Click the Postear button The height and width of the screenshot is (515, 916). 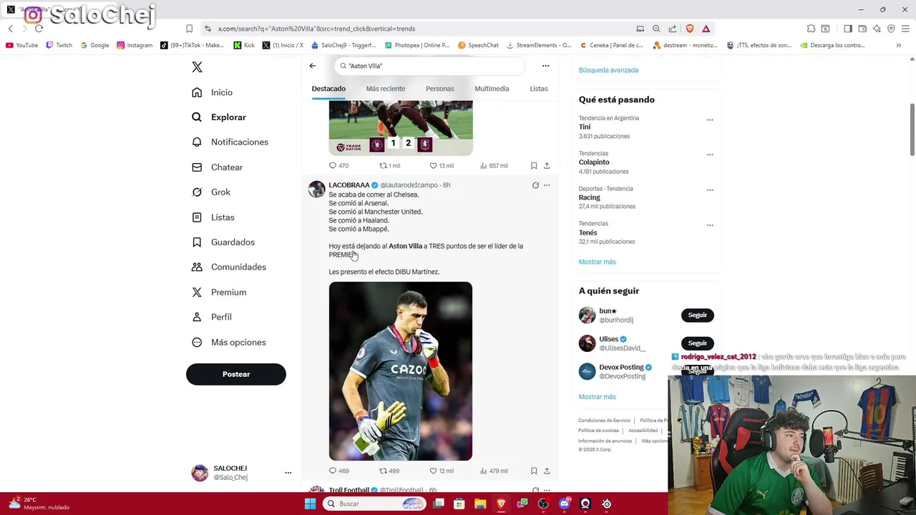[x=236, y=374]
